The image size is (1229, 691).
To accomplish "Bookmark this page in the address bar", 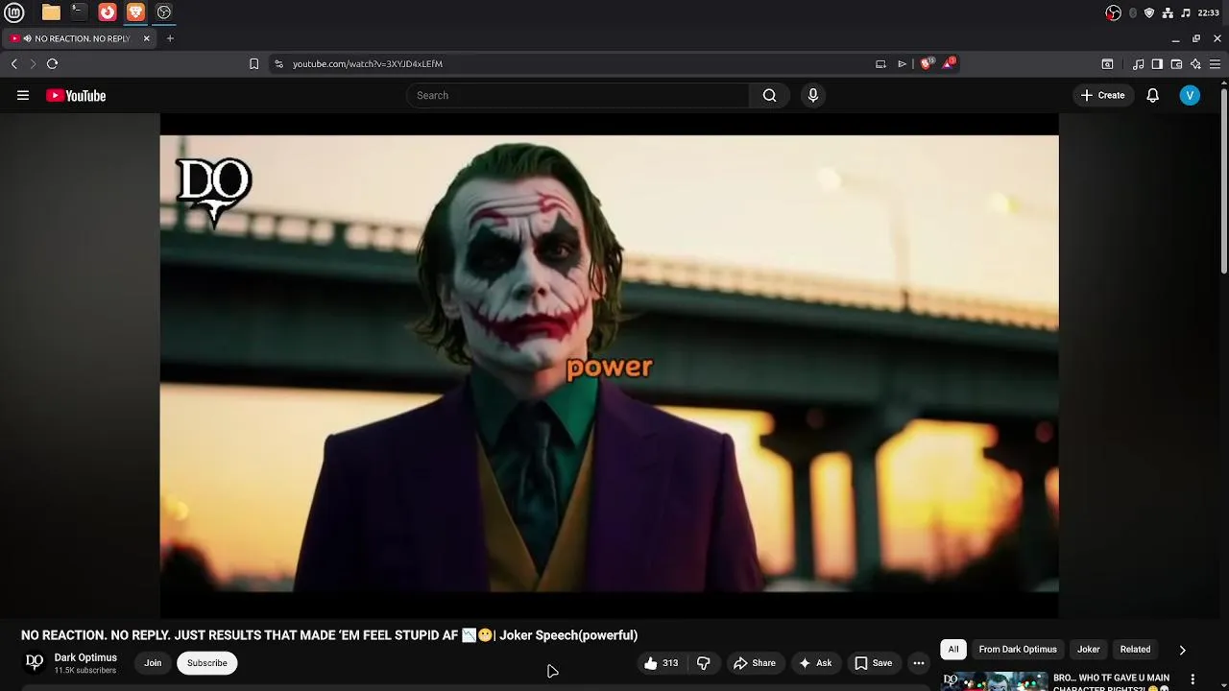I will coord(253,63).
